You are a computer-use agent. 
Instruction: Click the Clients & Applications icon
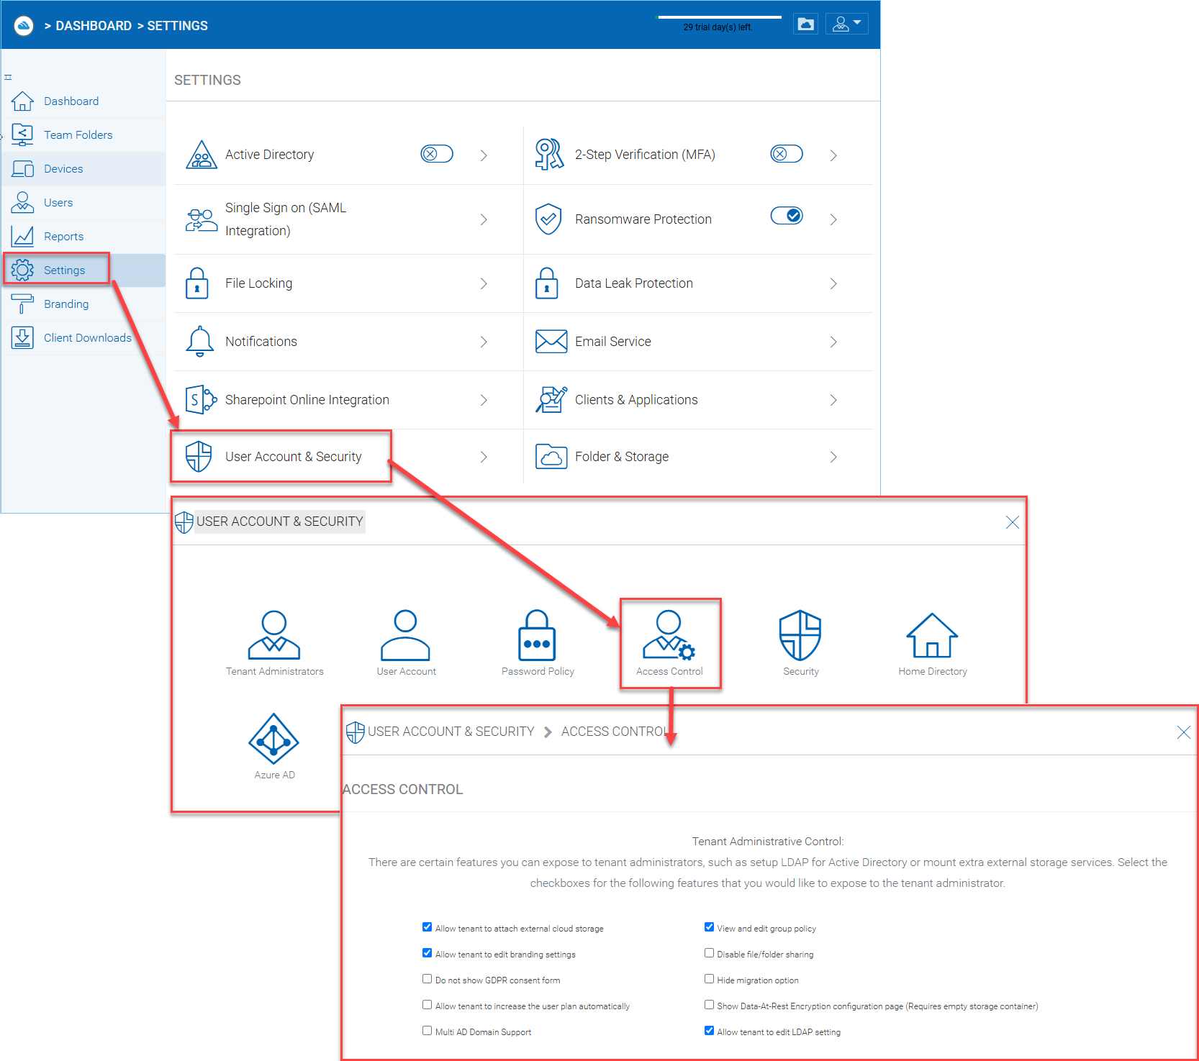point(551,400)
